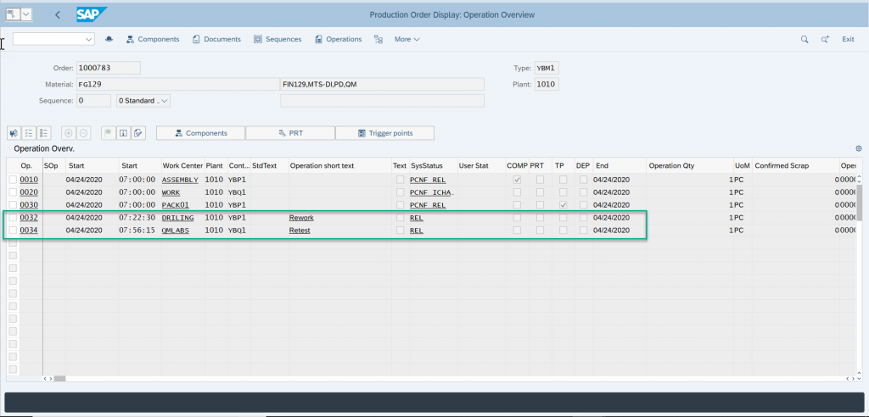This screenshot has height=417, width=869.
Task: Click the search magnifier icon
Action: coord(805,39)
